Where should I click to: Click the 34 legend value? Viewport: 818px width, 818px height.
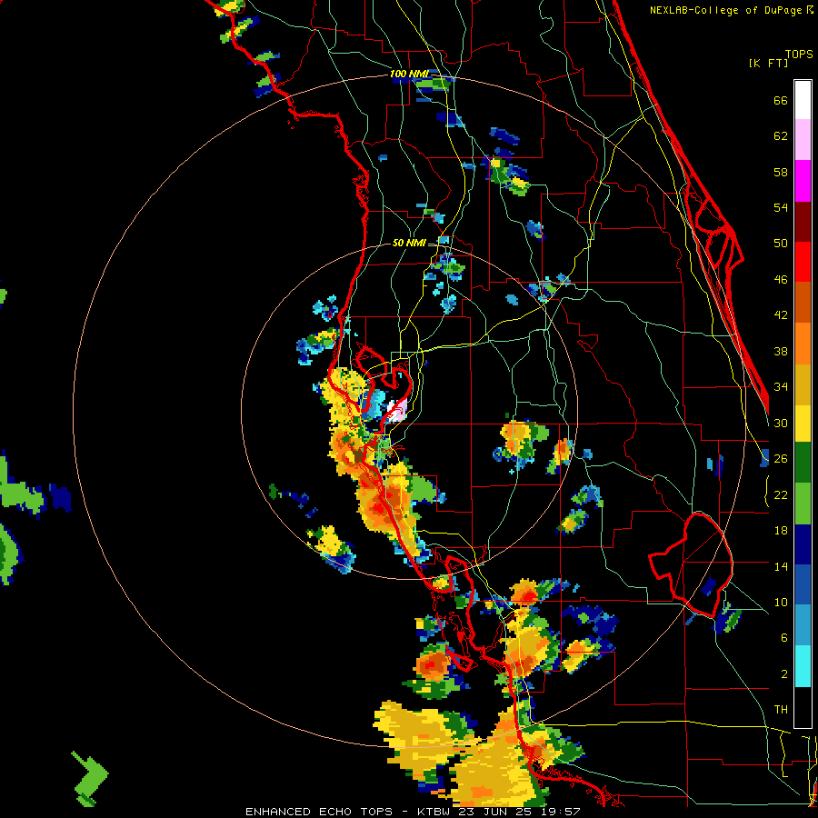781,386
